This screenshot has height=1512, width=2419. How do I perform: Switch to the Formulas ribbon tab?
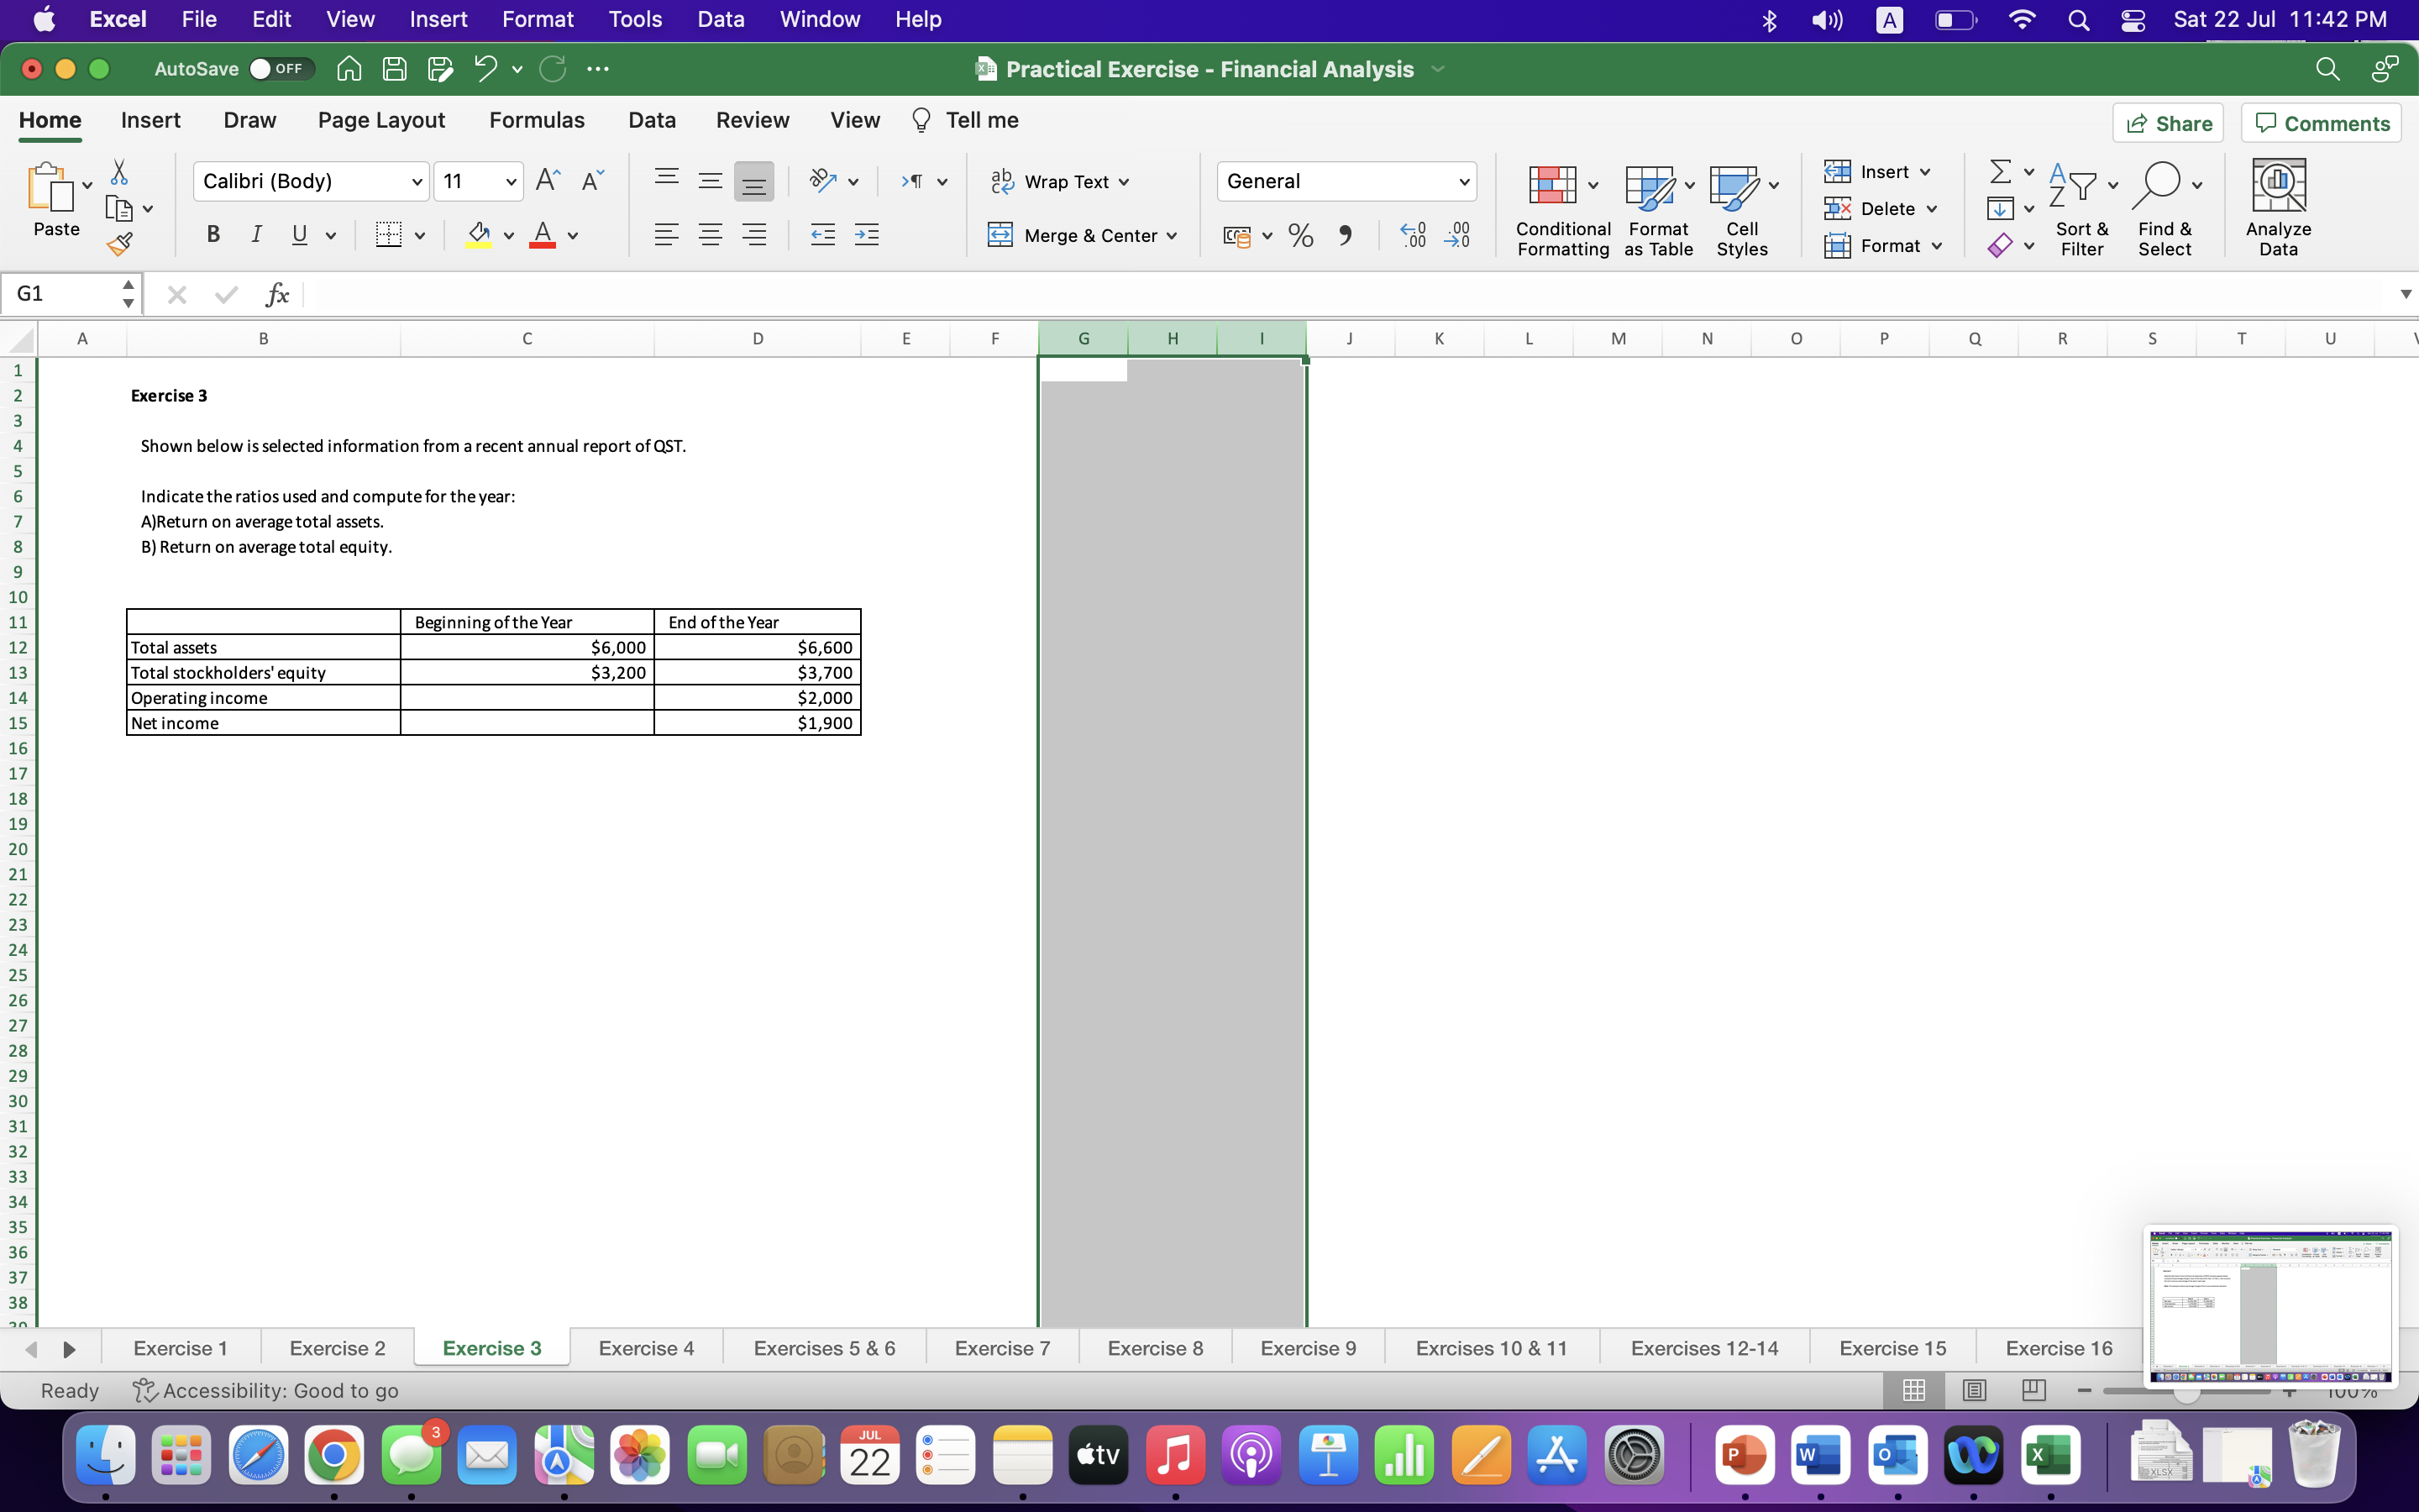click(x=537, y=120)
